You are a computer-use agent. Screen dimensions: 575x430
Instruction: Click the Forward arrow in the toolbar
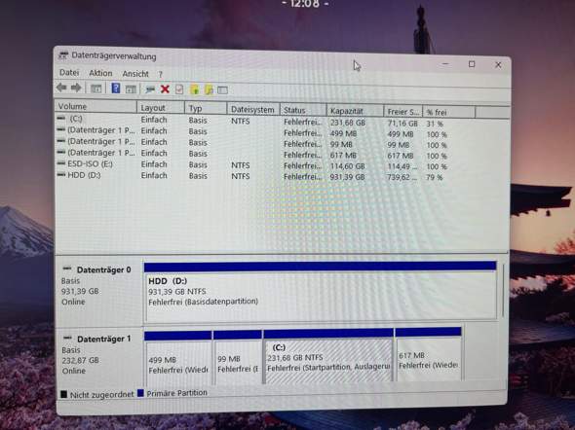pos(76,88)
